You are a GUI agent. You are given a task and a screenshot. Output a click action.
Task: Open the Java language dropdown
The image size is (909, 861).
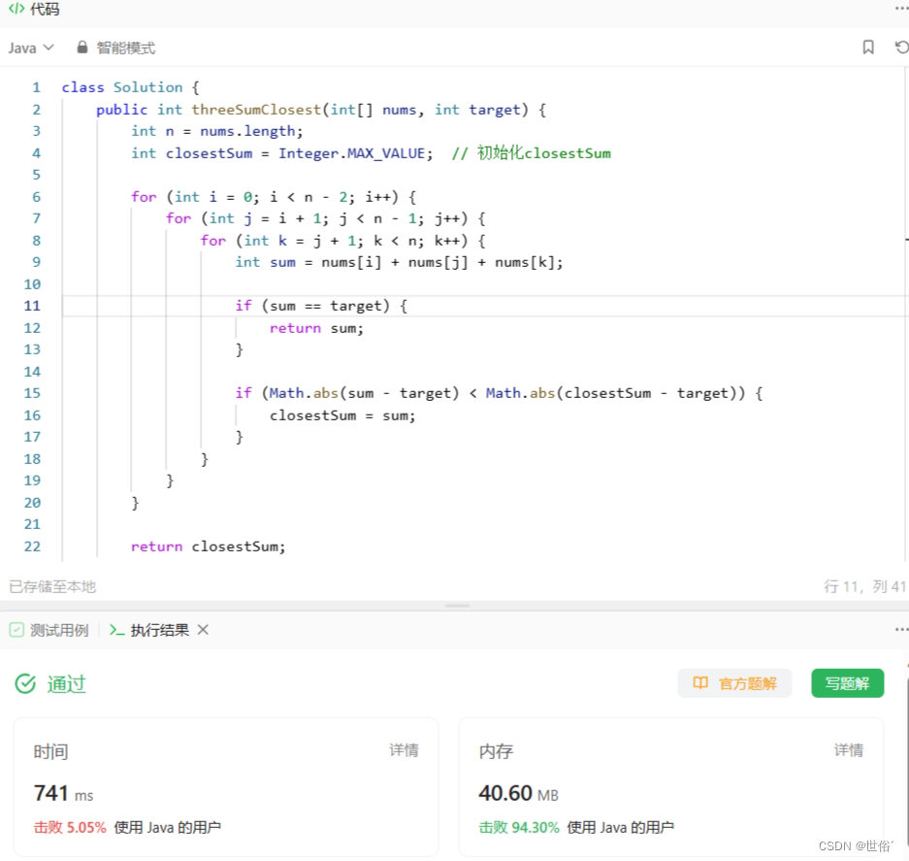pyautogui.click(x=31, y=48)
